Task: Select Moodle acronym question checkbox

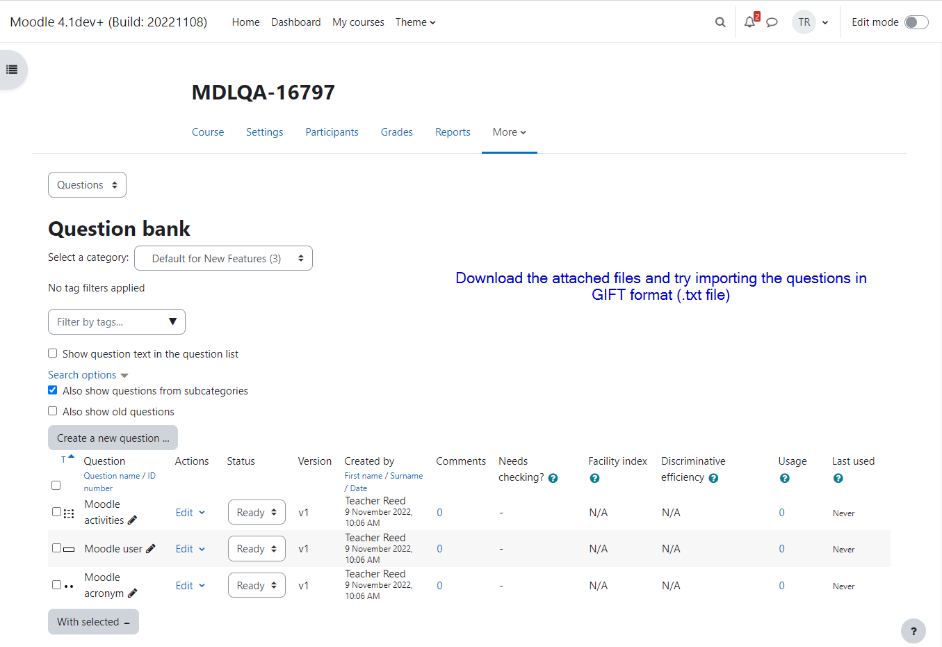Action: (x=56, y=585)
